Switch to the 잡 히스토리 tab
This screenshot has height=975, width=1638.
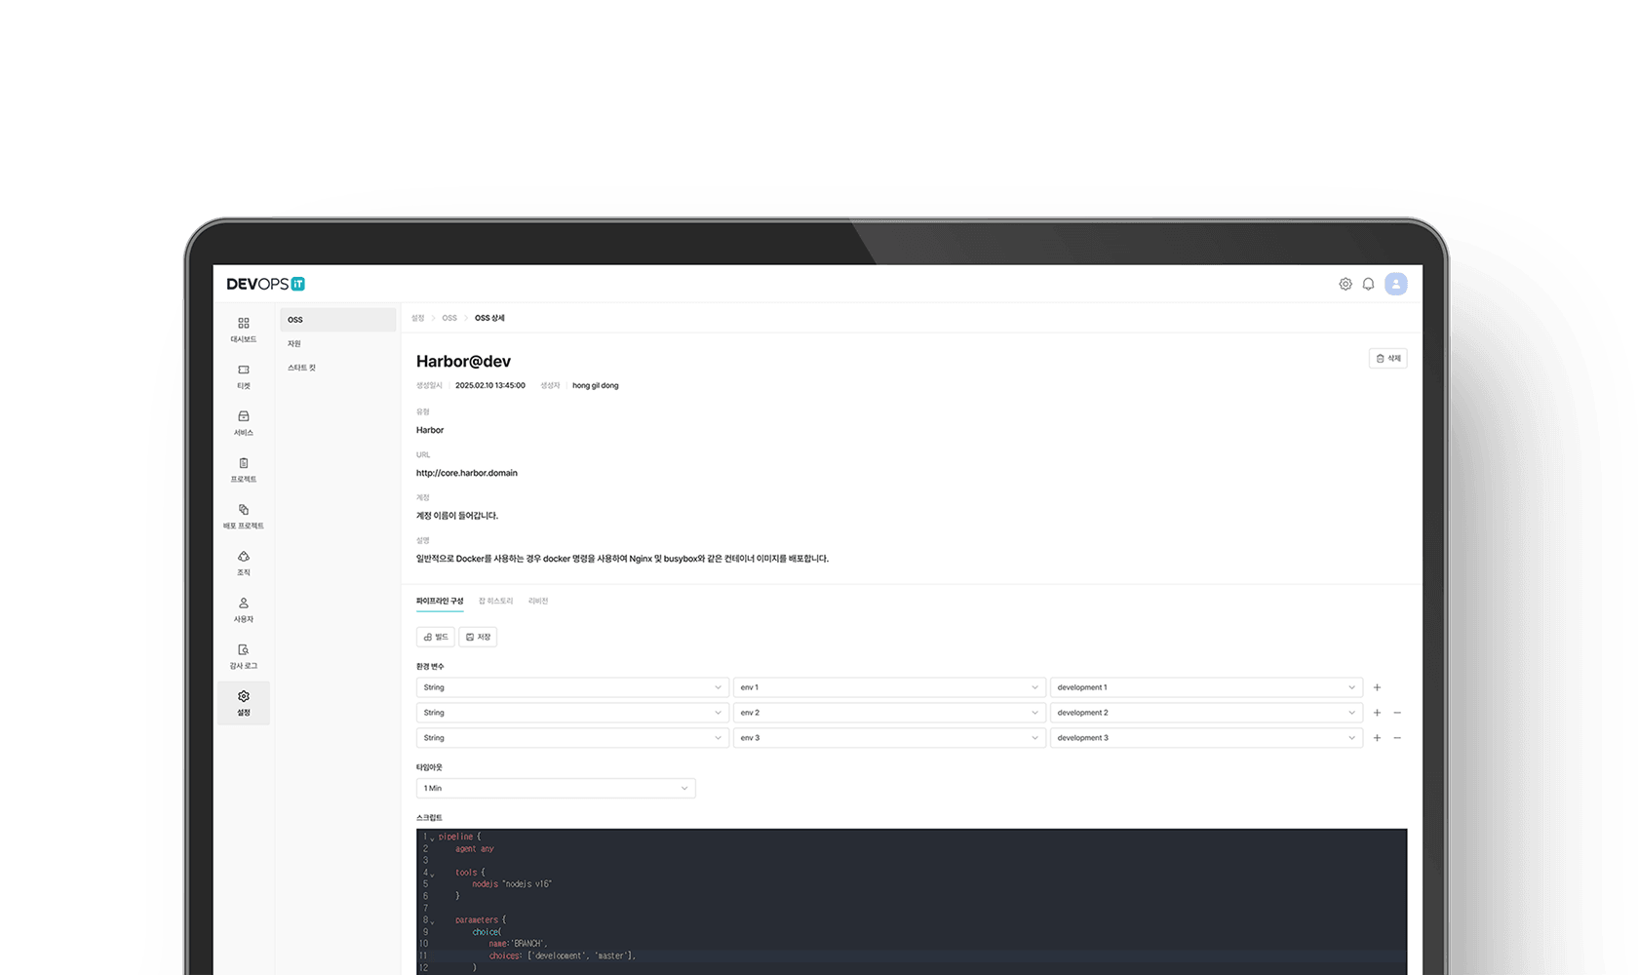(x=495, y=601)
